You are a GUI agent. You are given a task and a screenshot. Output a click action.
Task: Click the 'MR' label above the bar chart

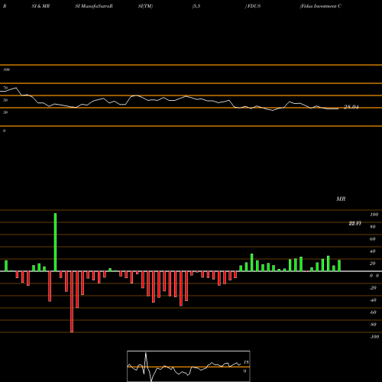341,199
